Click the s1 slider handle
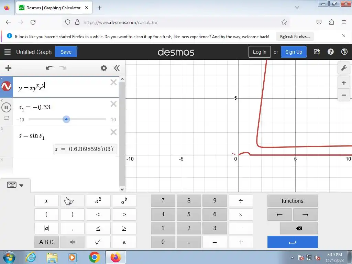Viewport: 352px width, 264px height. point(66,119)
